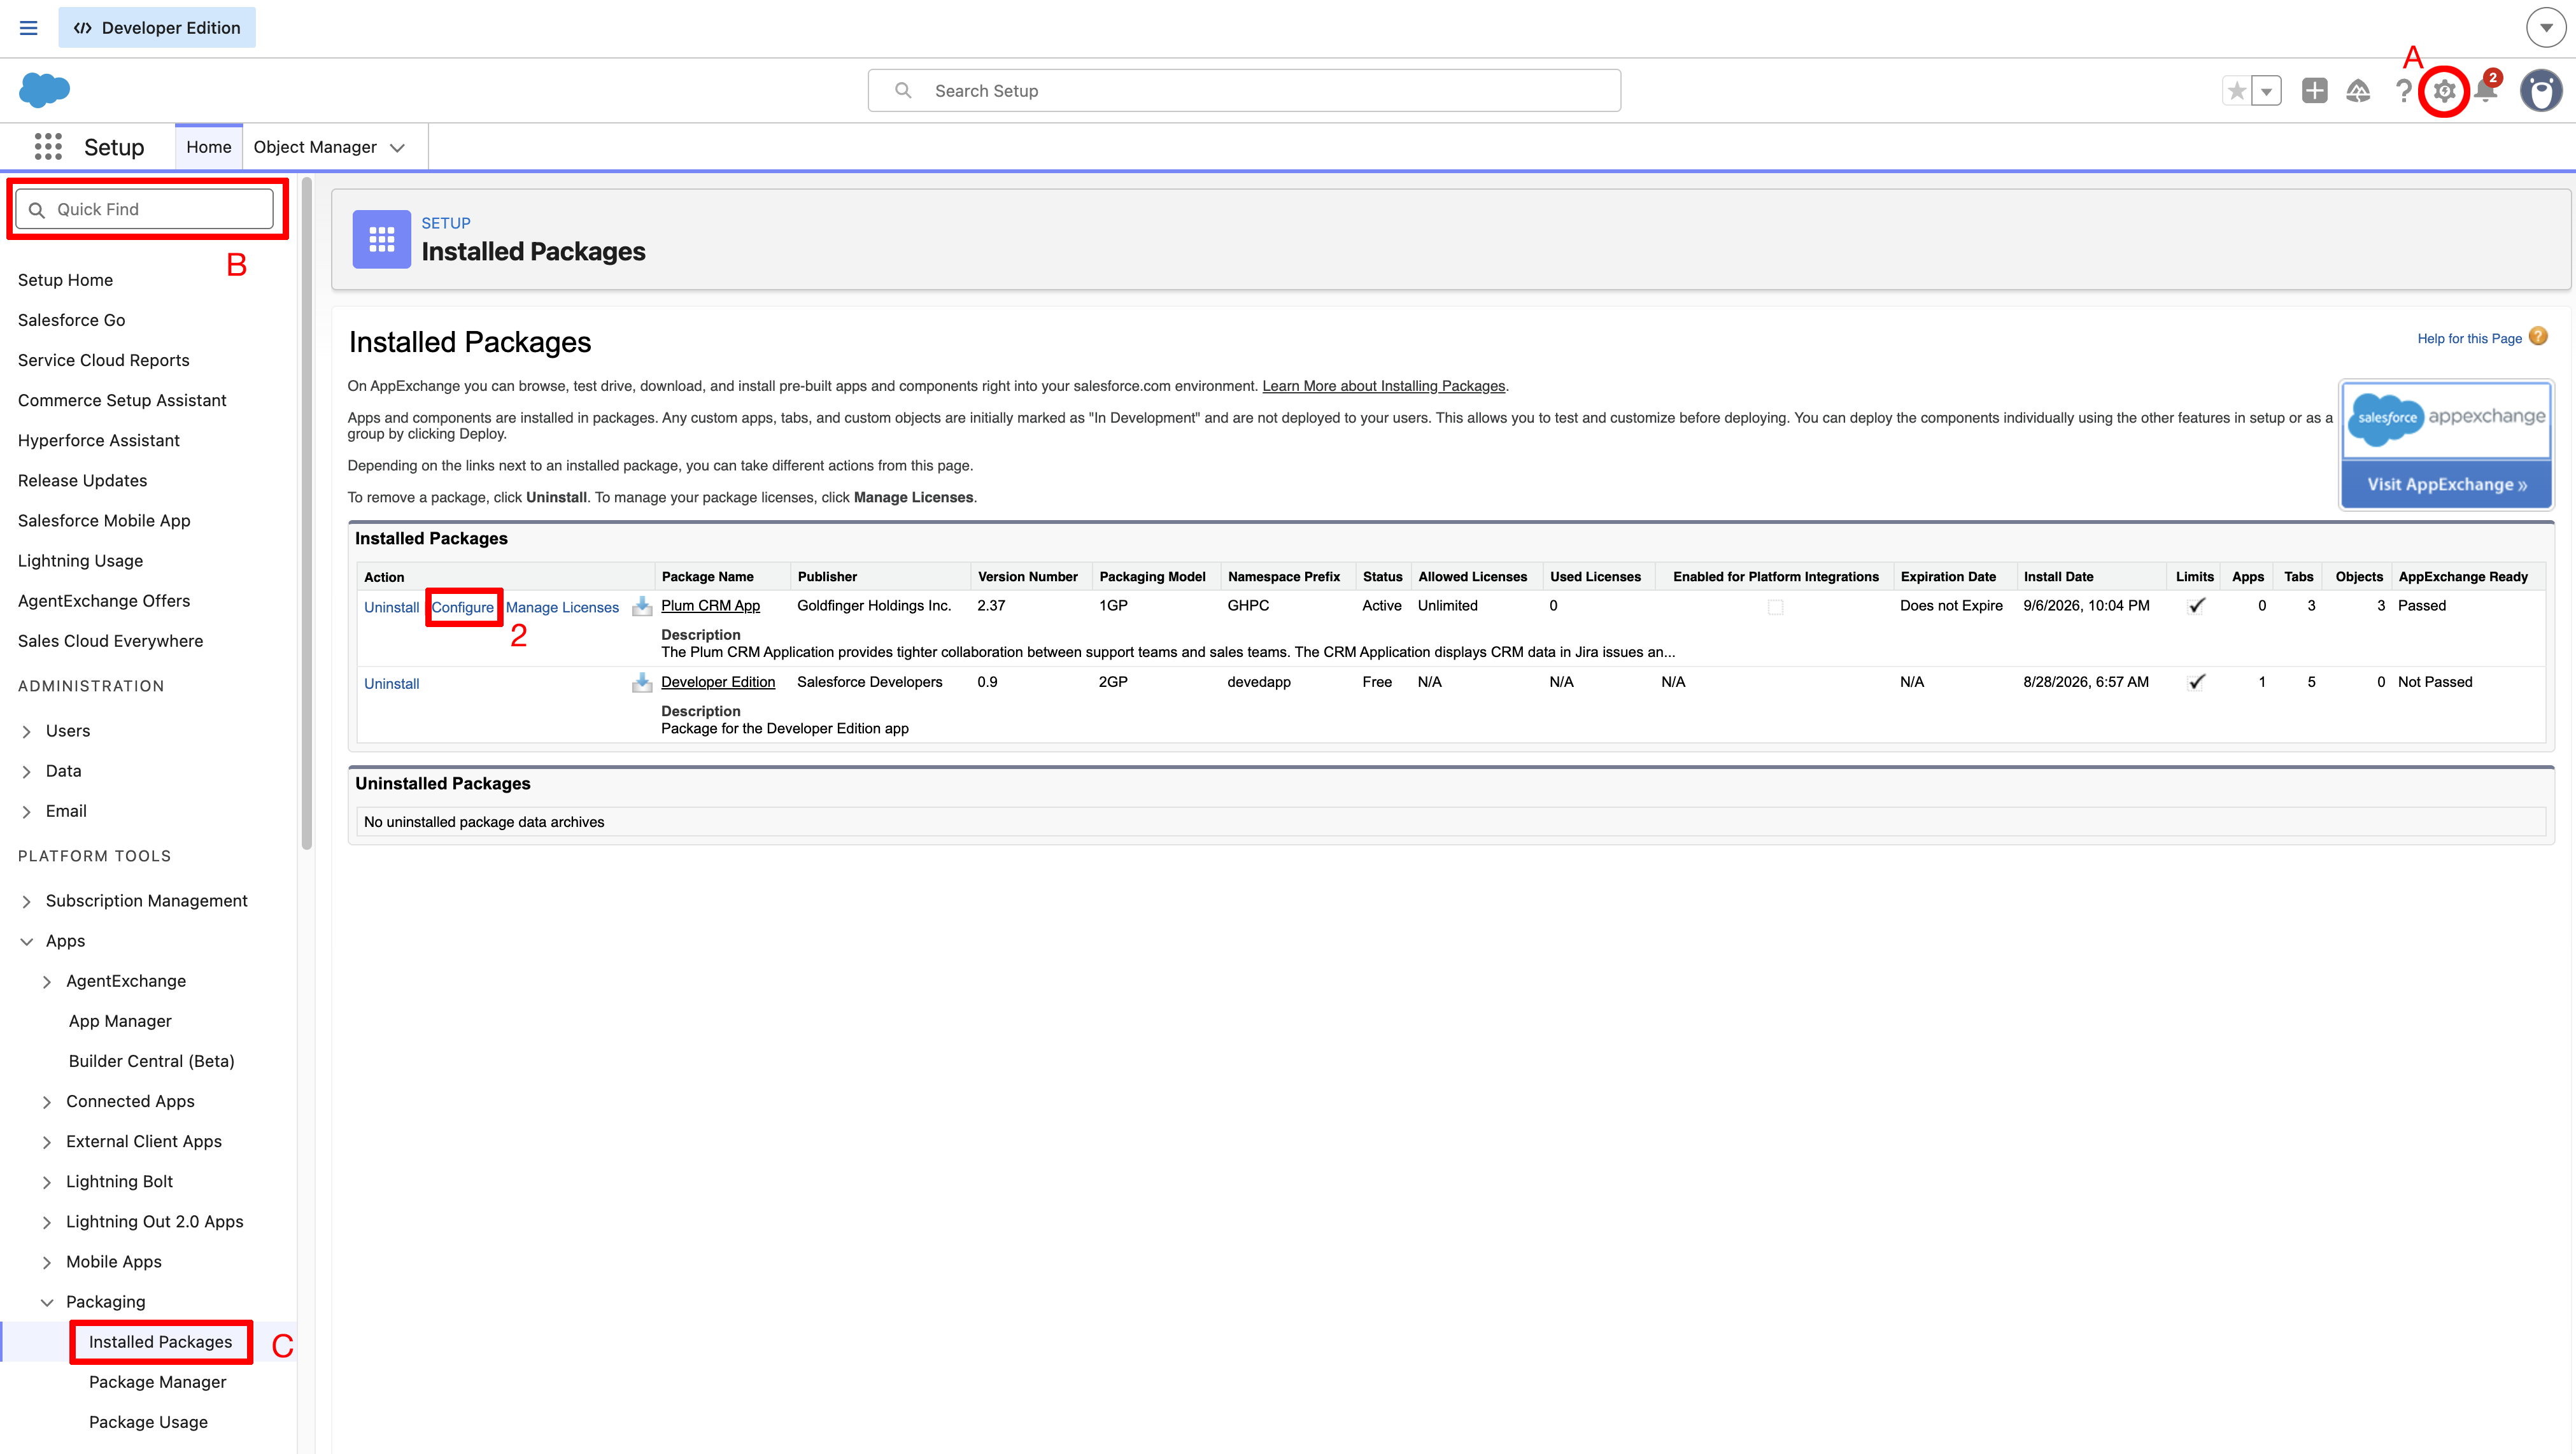Uninstall the Developer Edition package
The height and width of the screenshot is (1454, 2576).
point(391,684)
